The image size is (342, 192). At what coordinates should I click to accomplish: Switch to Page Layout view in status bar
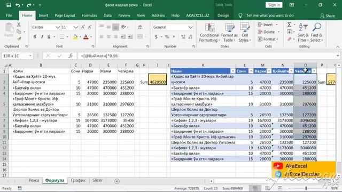click(267, 188)
